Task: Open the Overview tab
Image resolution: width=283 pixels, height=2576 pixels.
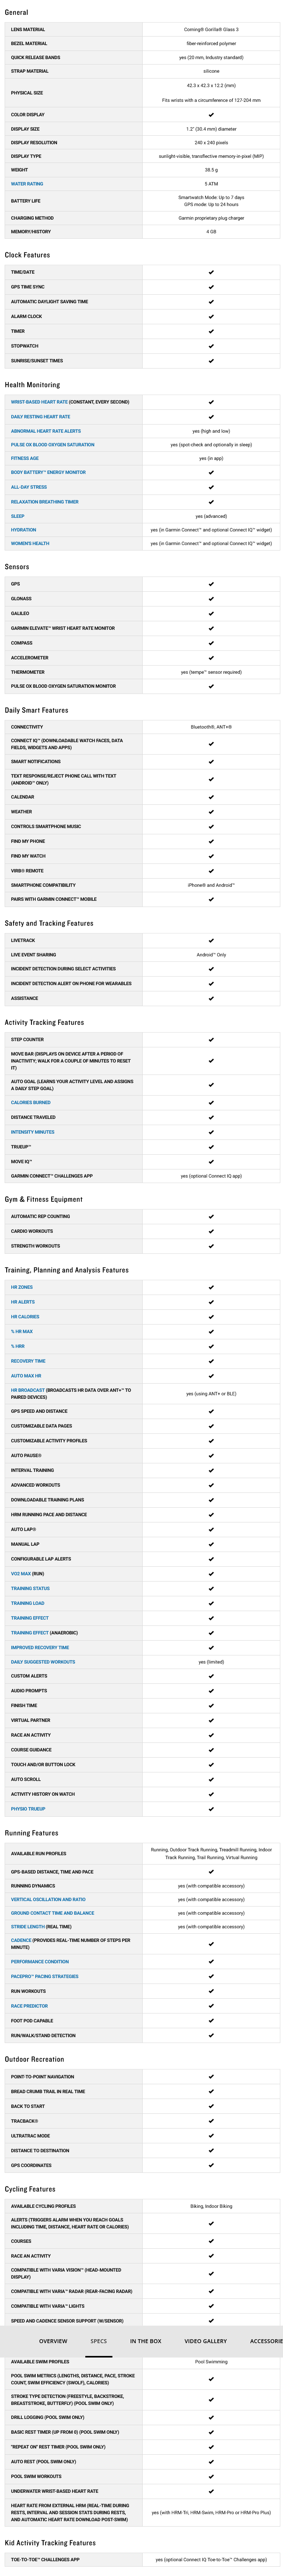Action: pos(53,2341)
